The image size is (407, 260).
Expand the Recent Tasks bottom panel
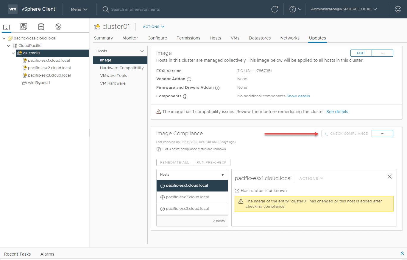[x=402, y=253]
